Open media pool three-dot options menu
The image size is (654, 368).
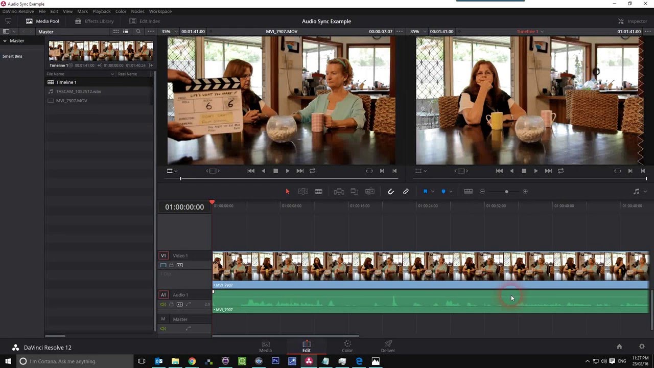coord(150,32)
